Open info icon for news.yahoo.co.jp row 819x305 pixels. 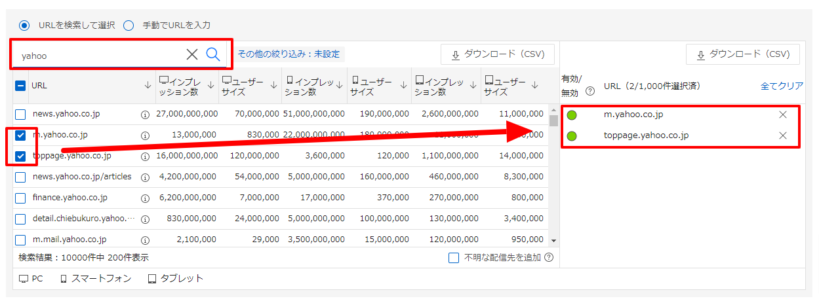pos(145,115)
